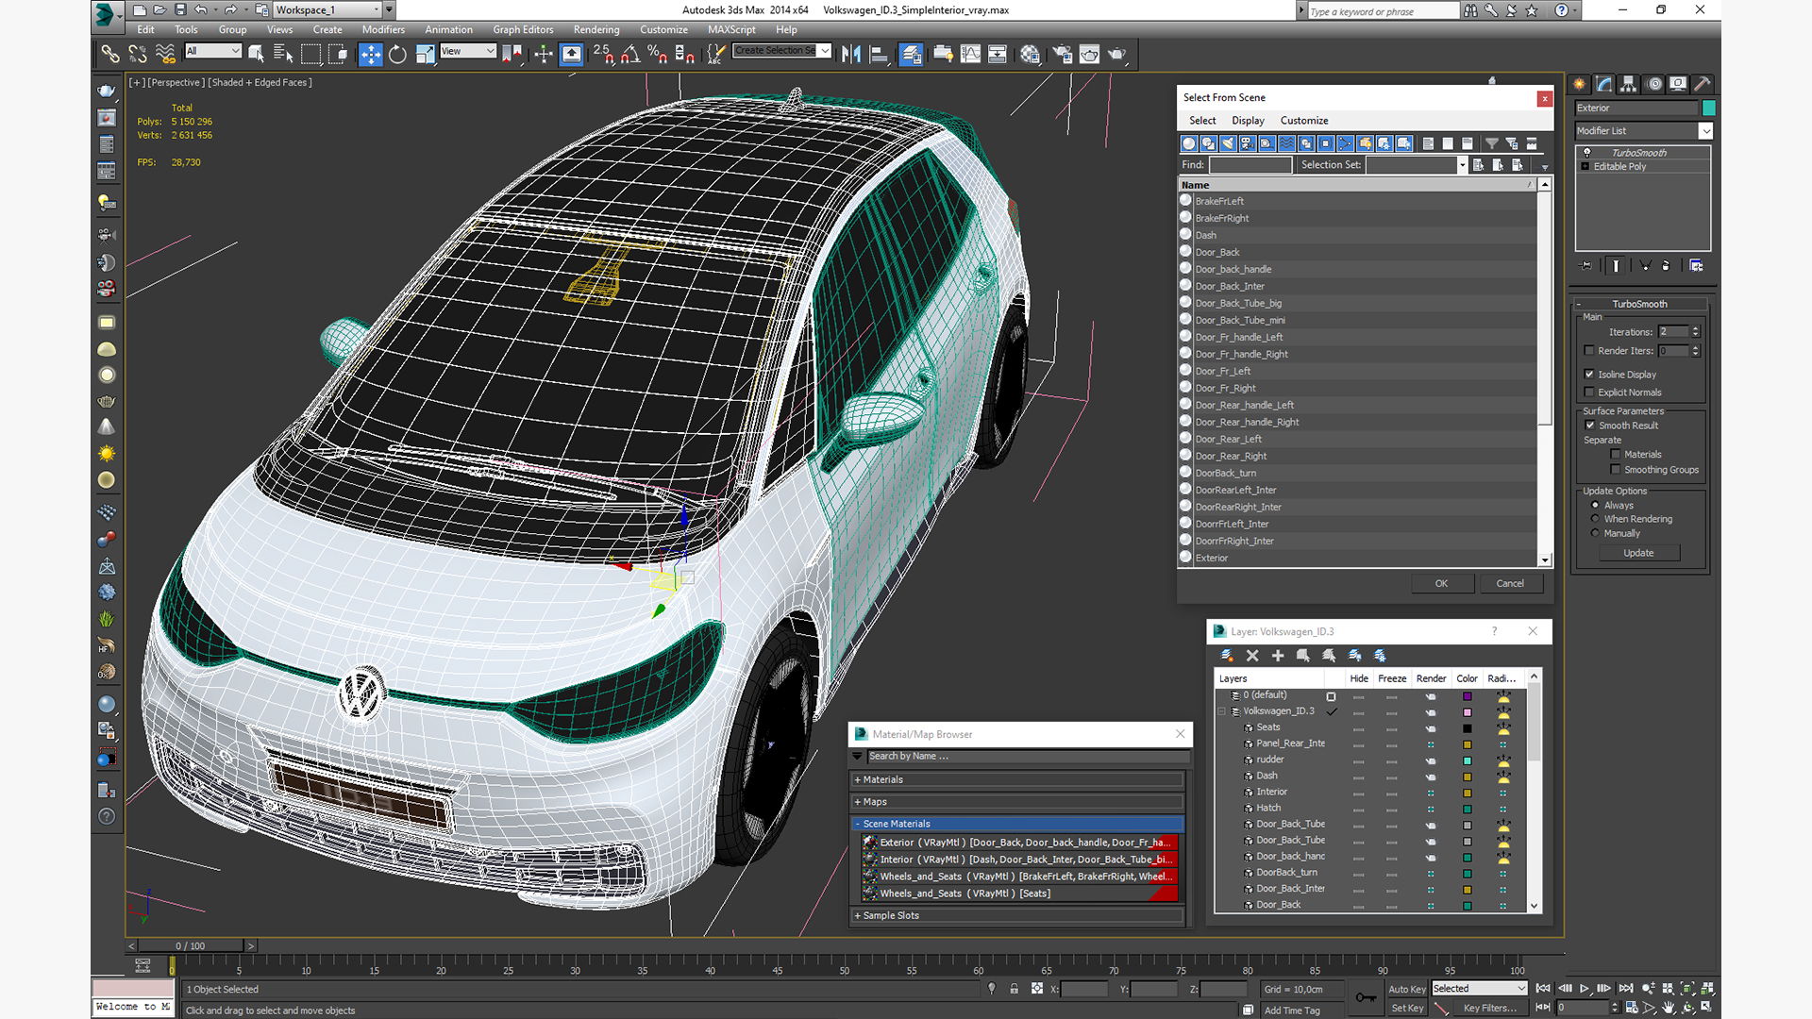Click the Play Animation button
1812x1019 pixels.
[1585, 989]
